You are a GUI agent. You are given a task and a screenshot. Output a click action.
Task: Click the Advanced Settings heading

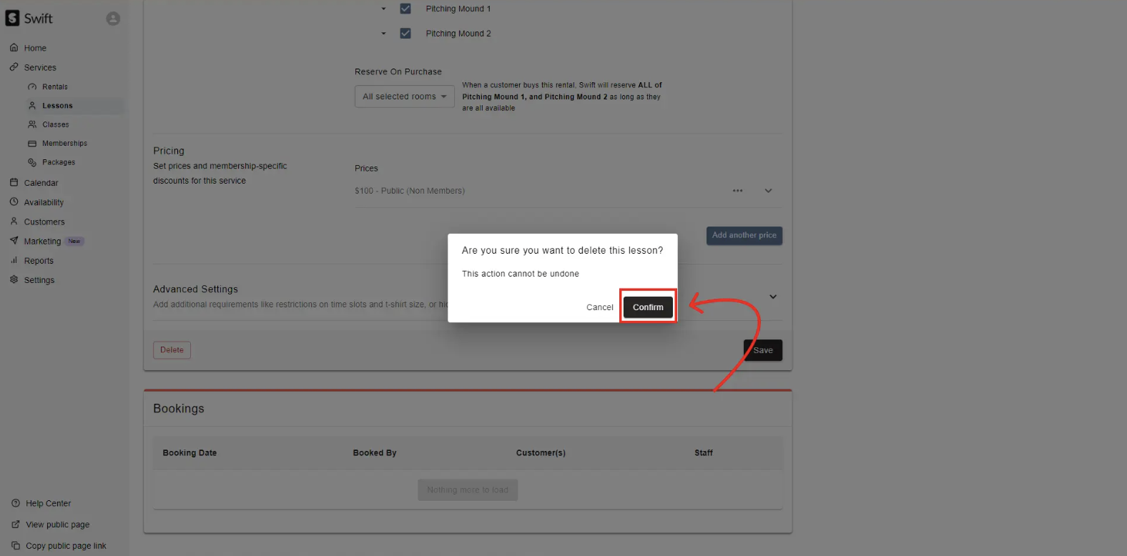pyautogui.click(x=195, y=289)
